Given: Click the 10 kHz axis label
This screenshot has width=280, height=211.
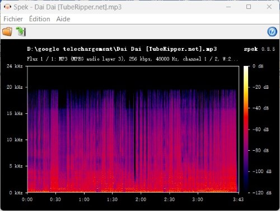Looking at the screenshot, I should pos(15,140).
